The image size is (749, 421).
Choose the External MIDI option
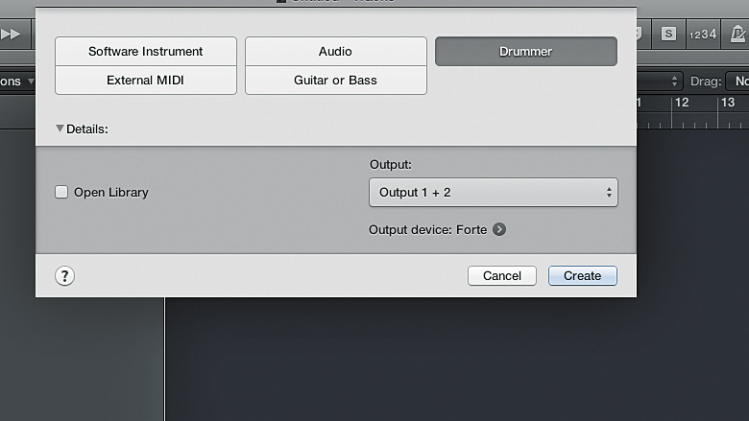pyautogui.click(x=146, y=81)
